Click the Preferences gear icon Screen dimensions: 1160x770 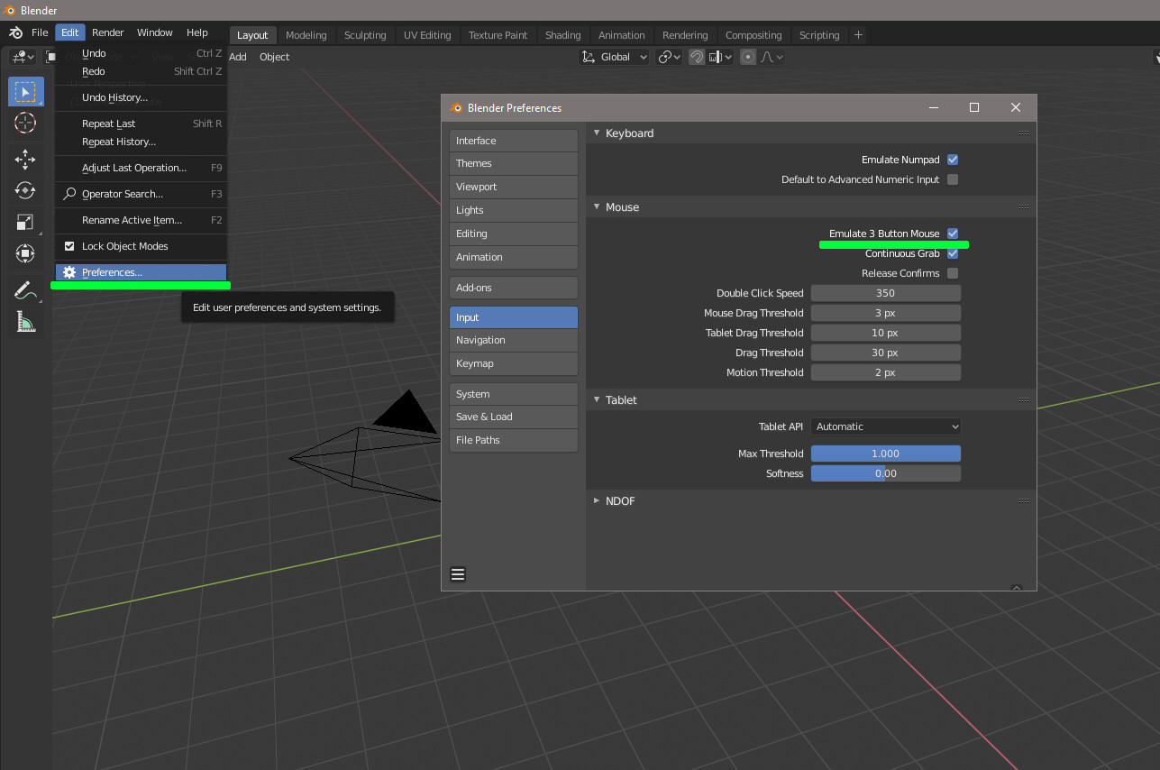click(69, 272)
